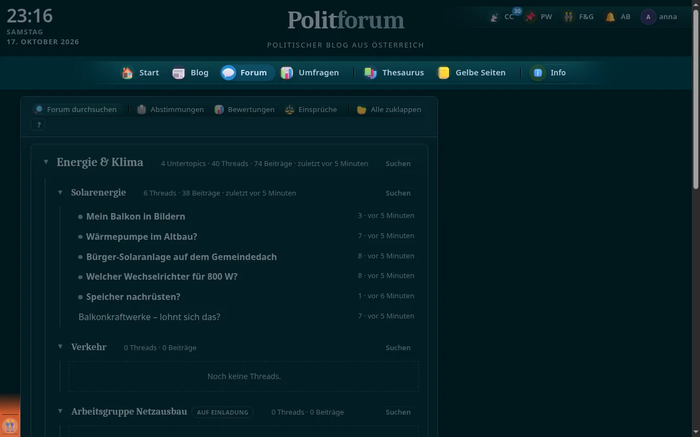This screenshot has width=700, height=437.
Task: Open thread Mein Balkon in Bildern
Action: click(x=136, y=216)
